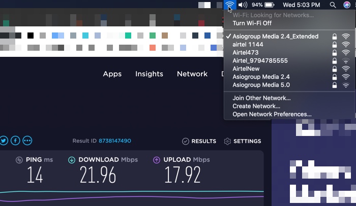Click the 21.96 download speed value
The height and width of the screenshot is (206, 356).
tap(98, 175)
